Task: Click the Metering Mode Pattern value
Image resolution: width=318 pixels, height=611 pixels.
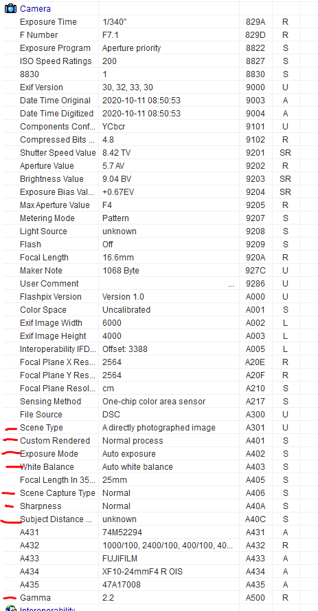Action: click(x=115, y=218)
